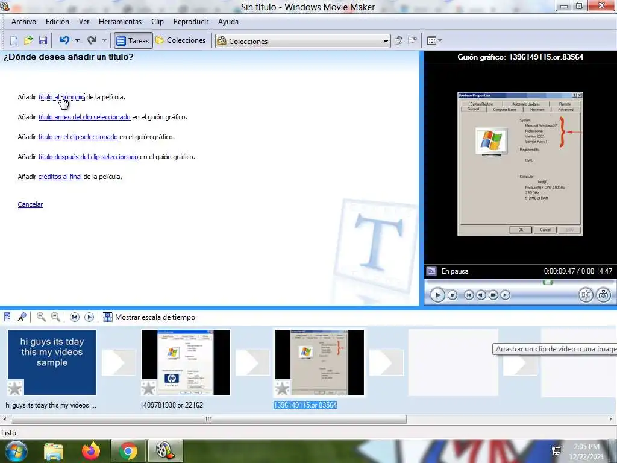Image resolution: width=617 pixels, height=463 pixels.
Task: Click transition cell after clip 1409781938.or.22162
Action: pyautogui.click(x=252, y=362)
